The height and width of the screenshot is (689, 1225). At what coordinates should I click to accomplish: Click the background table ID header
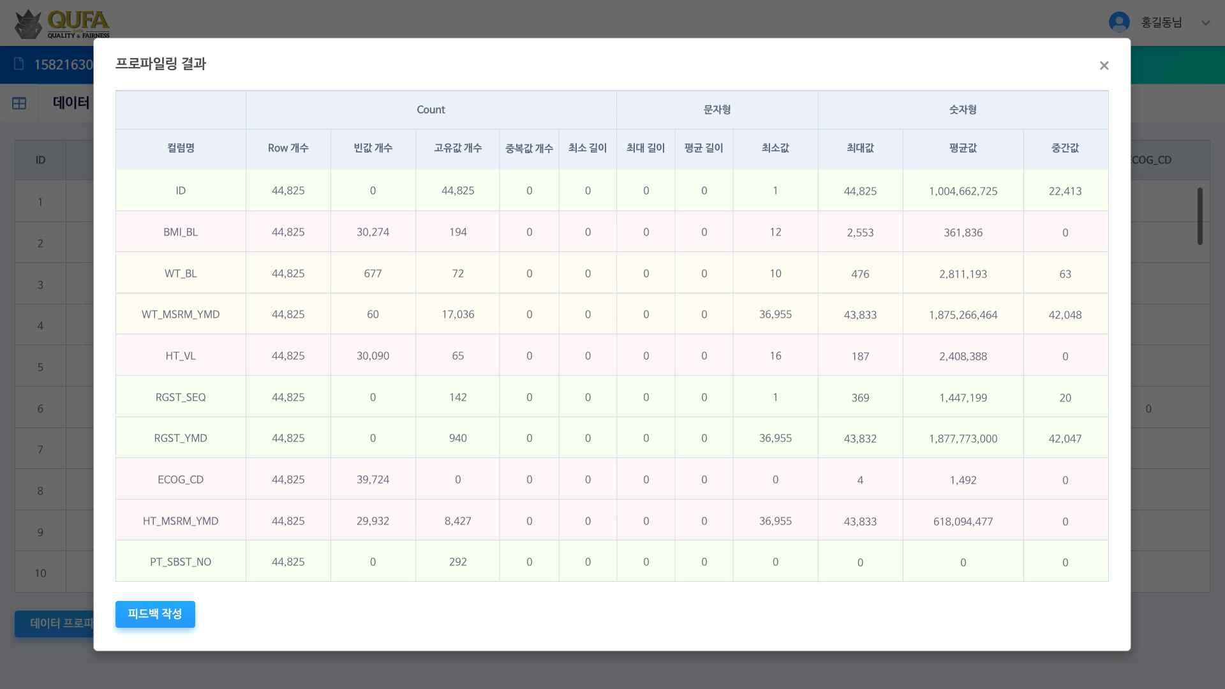[40, 160]
